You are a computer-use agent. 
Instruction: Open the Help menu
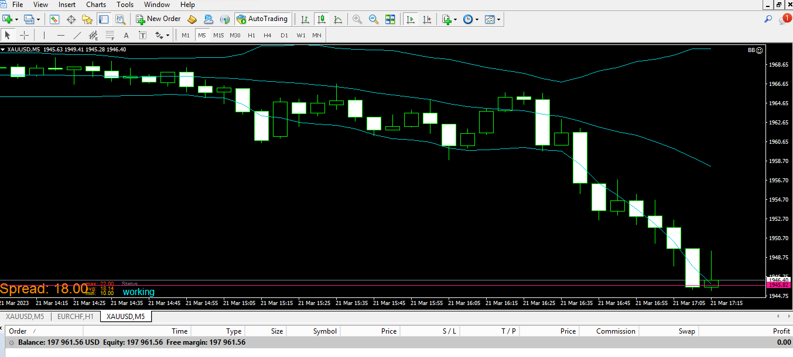[x=188, y=5]
